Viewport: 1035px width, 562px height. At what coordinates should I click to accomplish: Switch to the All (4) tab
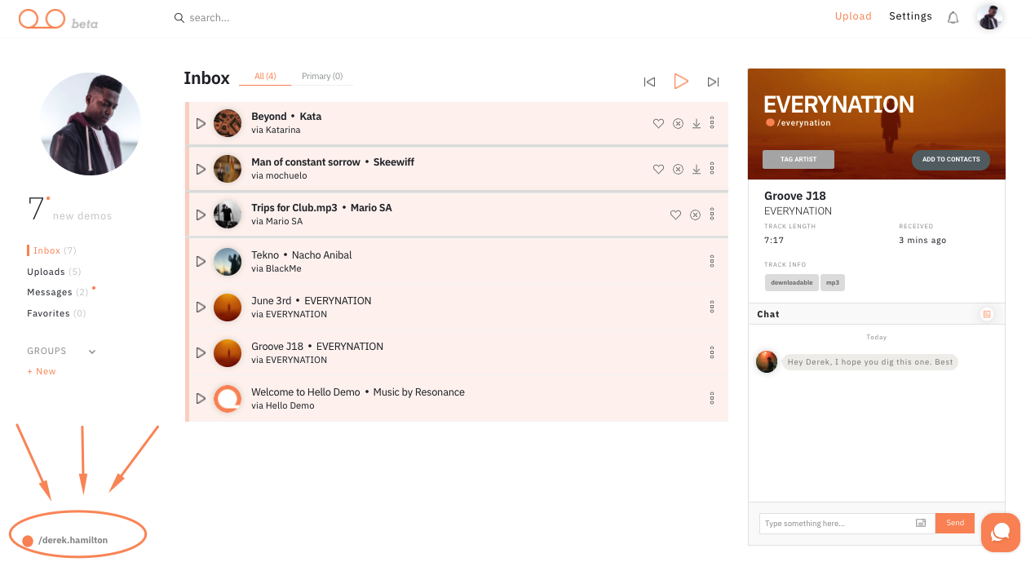pyautogui.click(x=265, y=77)
